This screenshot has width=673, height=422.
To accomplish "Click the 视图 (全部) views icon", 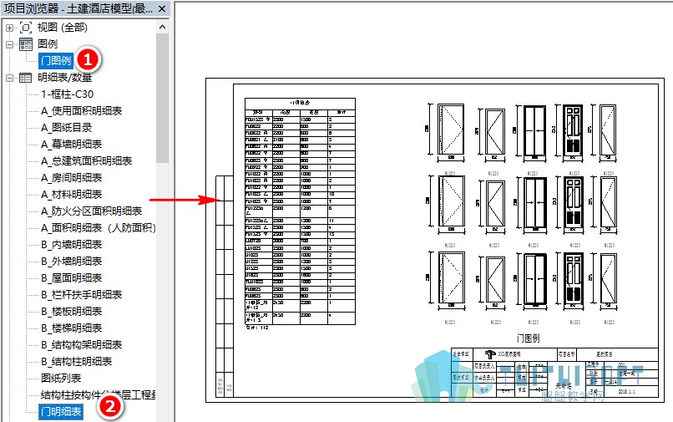I will click(x=26, y=28).
